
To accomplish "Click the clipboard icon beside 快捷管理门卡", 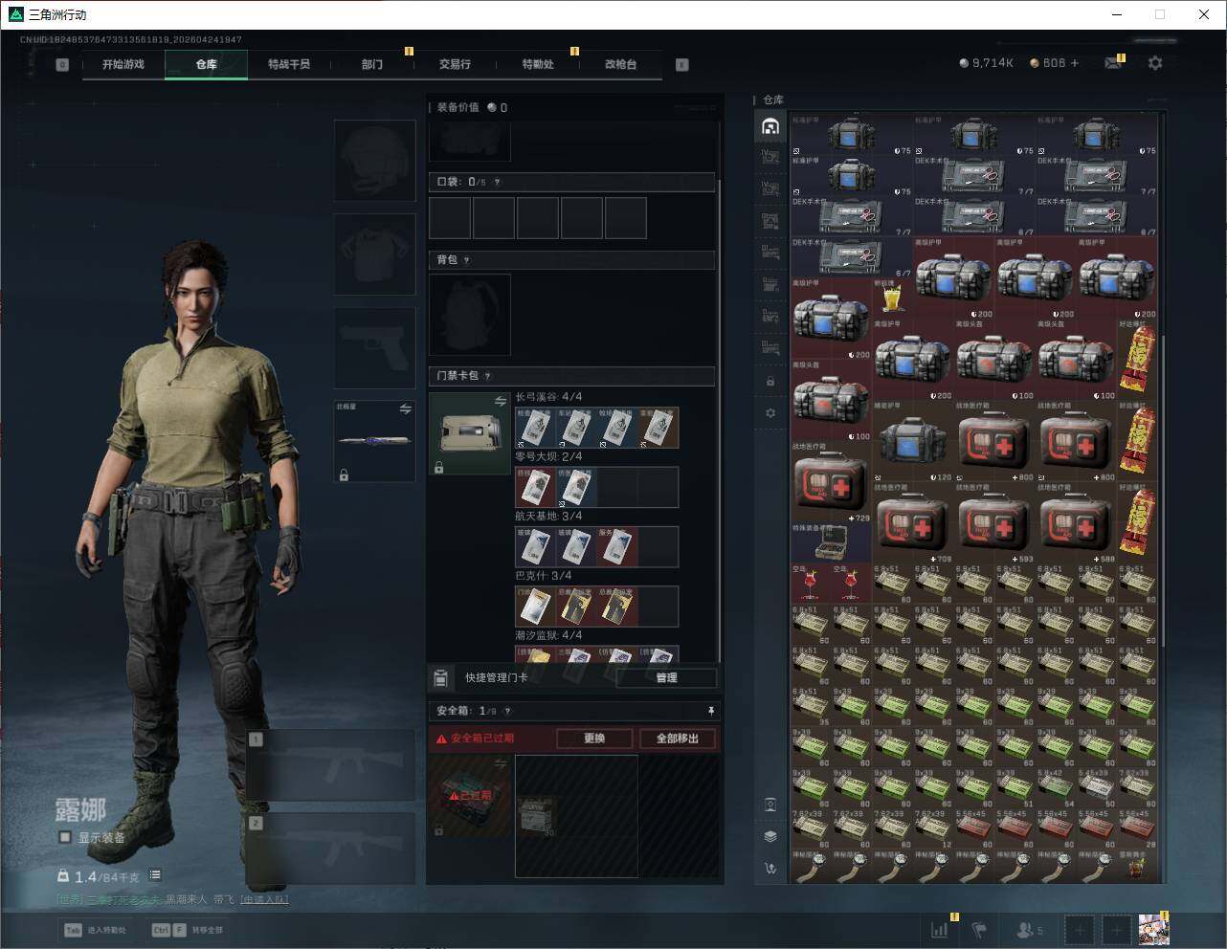I will click(440, 677).
